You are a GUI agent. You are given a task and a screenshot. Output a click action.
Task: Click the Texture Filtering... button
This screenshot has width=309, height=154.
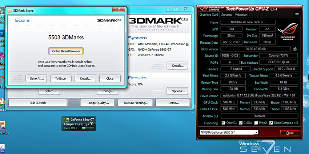point(135,103)
